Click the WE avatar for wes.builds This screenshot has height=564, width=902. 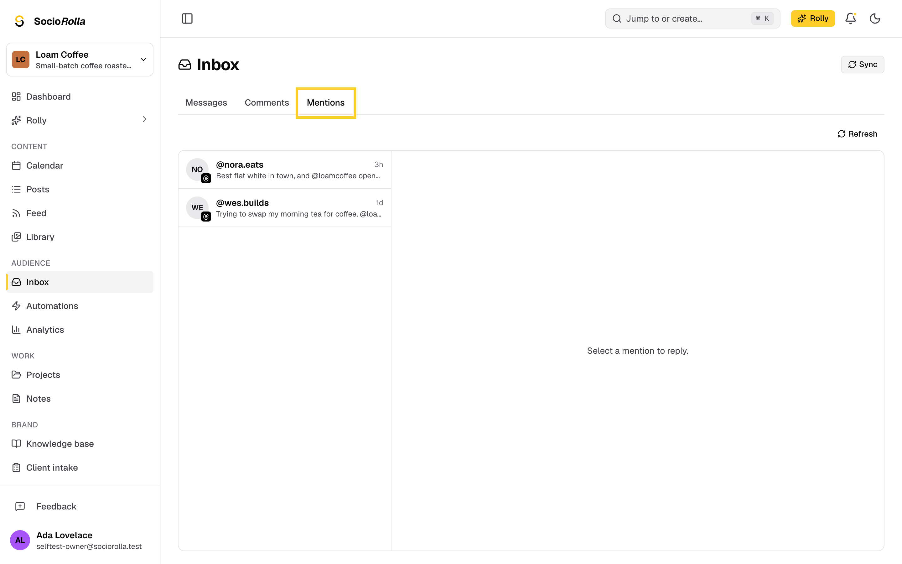[197, 207]
